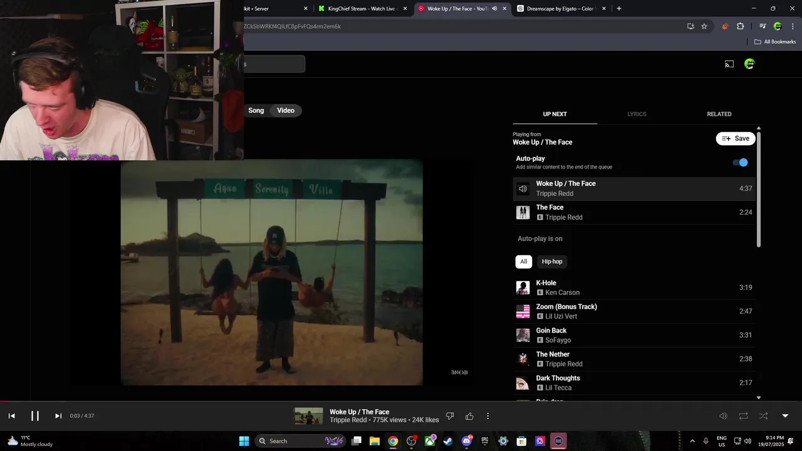The height and width of the screenshot is (451, 802).
Task: Play Goin Back by SoFaygo
Action: coord(634,335)
